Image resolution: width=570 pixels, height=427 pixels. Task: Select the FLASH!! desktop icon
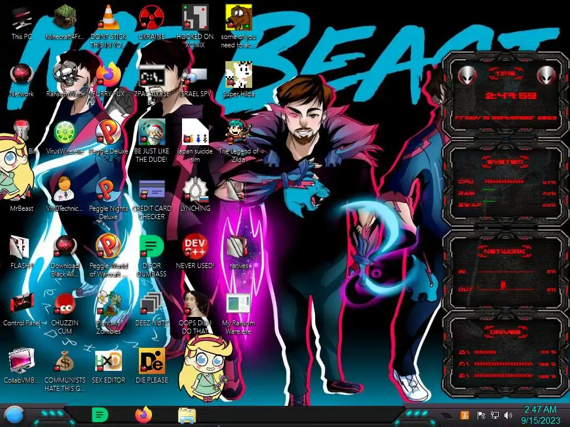21,247
